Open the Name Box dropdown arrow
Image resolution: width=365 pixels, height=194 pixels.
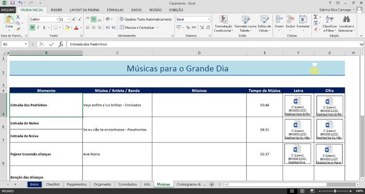tap(26, 44)
